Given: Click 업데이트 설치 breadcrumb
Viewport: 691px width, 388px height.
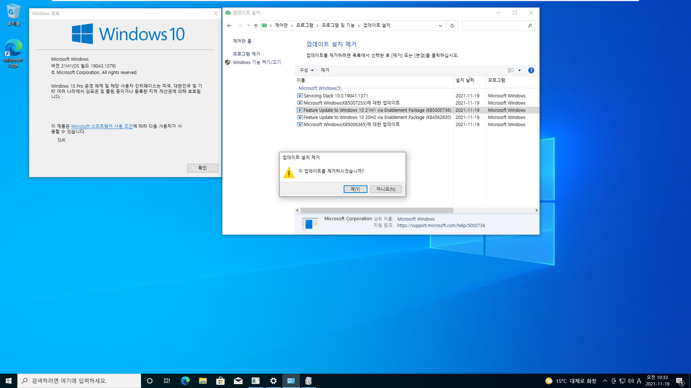Looking at the screenshot, I should [x=377, y=26].
